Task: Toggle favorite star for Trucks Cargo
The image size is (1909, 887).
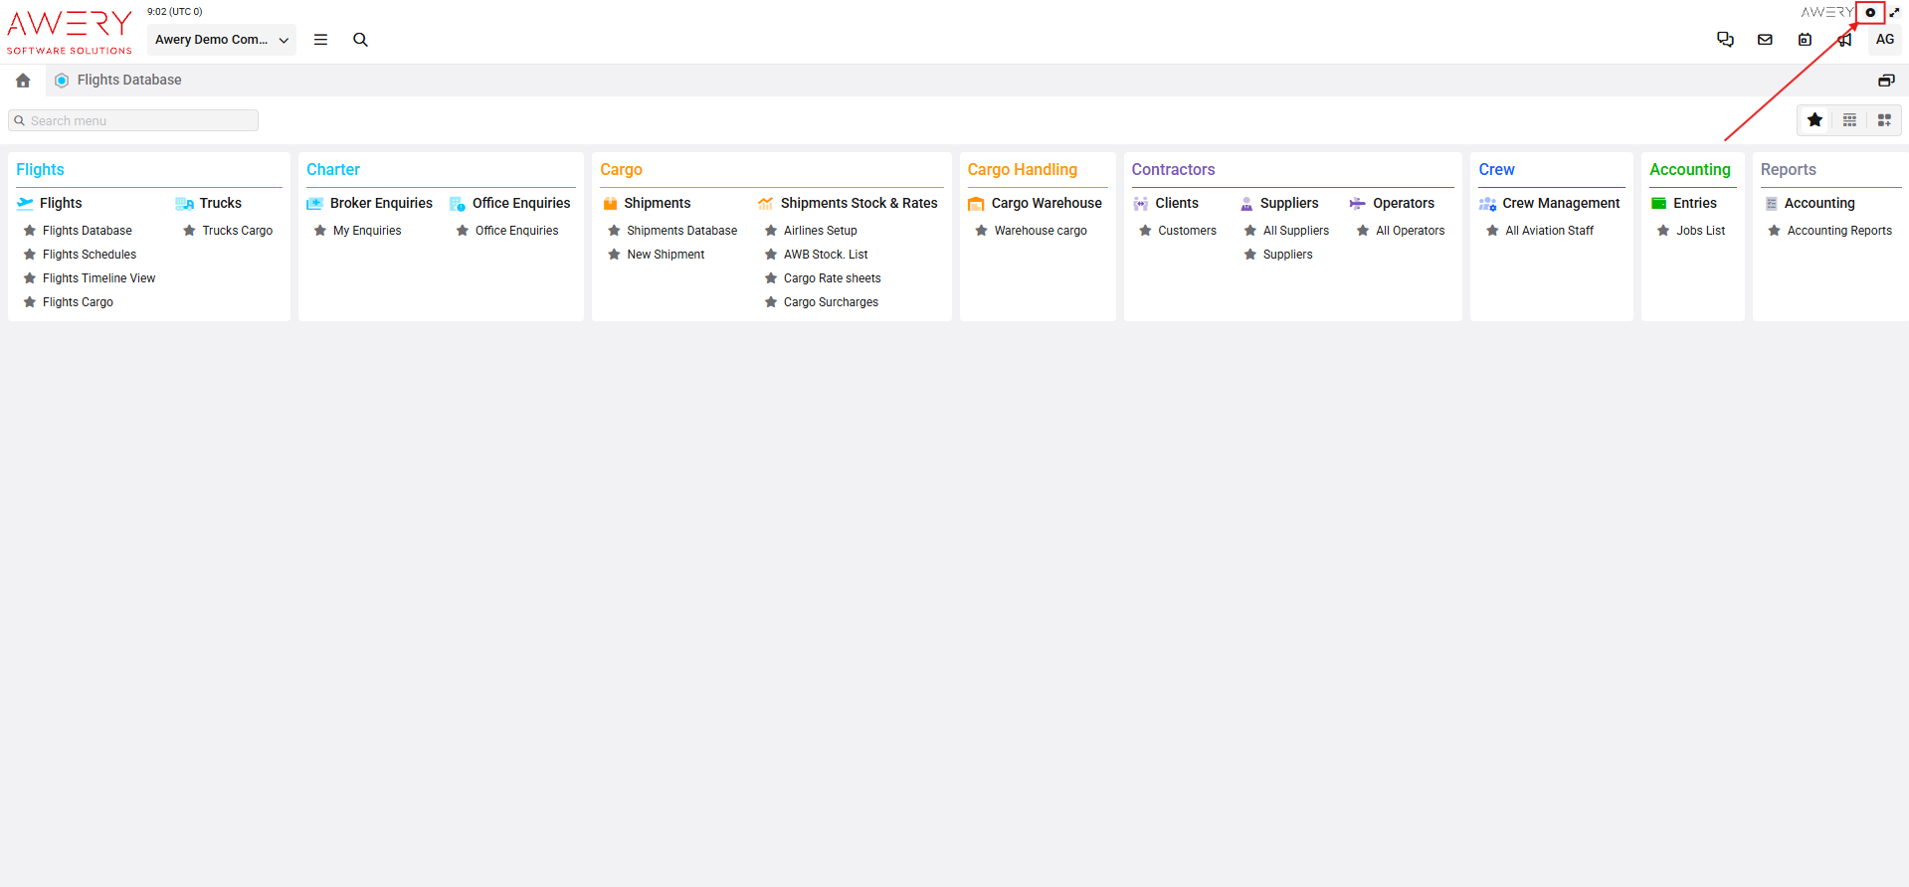Action: coord(189,231)
